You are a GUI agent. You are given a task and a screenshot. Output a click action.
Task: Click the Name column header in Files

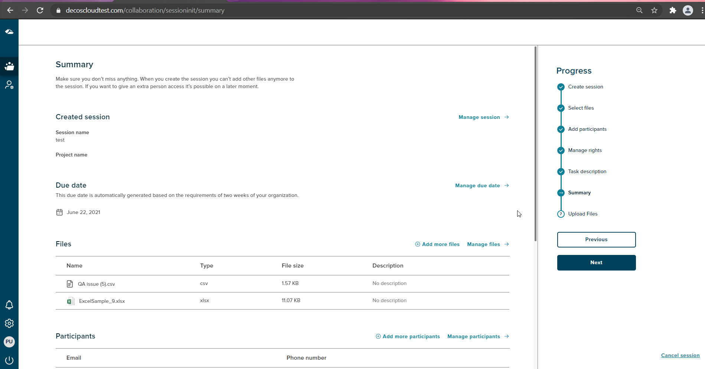tap(74, 266)
